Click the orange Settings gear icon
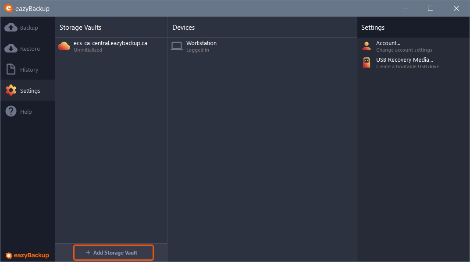470x262 pixels. click(x=11, y=91)
